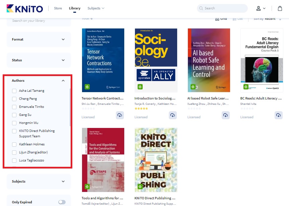Open the shopping bag cart icon
The height and width of the screenshot is (206, 289).
(280, 8)
